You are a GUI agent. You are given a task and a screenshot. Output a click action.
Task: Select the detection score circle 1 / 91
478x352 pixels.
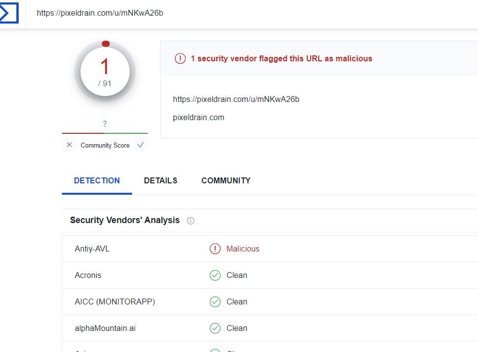[105, 72]
